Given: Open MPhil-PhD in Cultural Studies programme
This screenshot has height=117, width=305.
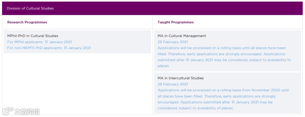Looking at the screenshot, I should pyautogui.click(x=33, y=36).
